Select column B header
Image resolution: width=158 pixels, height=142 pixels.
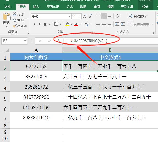[110, 50]
